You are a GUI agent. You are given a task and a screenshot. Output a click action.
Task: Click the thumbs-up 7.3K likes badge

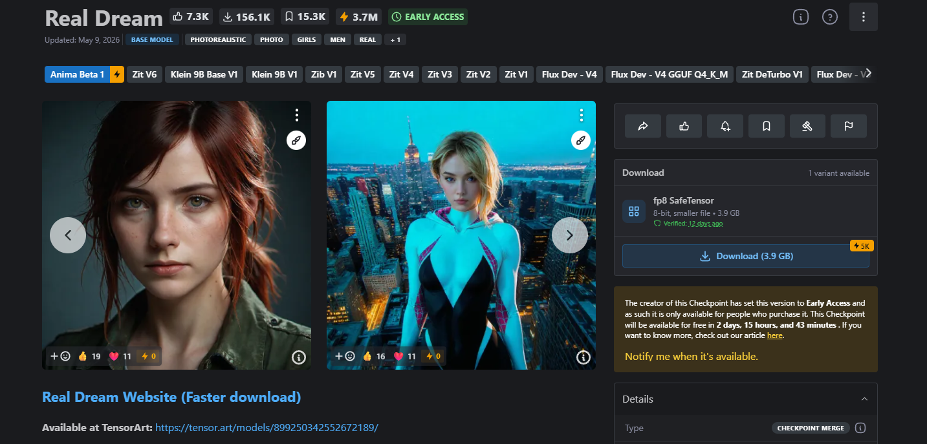tap(191, 17)
